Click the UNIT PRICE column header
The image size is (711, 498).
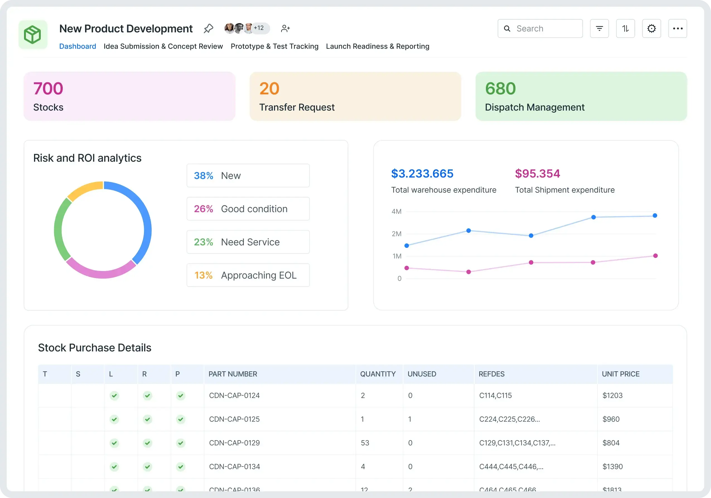click(x=620, y=374)
